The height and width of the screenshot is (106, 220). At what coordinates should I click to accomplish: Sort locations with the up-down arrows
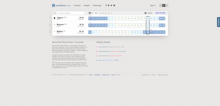coord(54,13)
